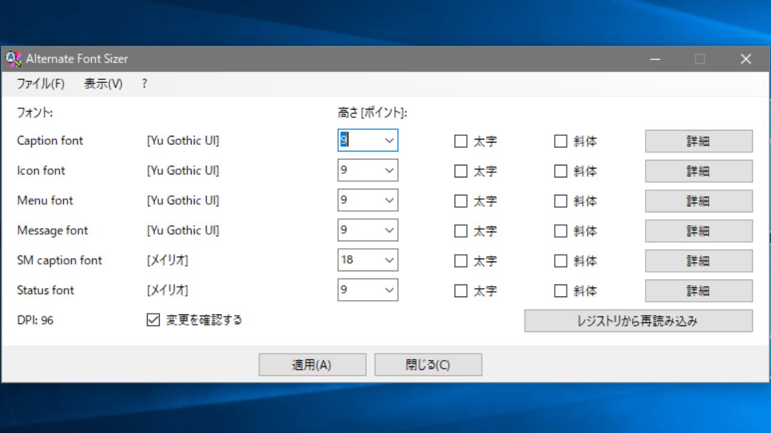Click [メイリオ] beside SM caption font
Viewport: 771px width, 433px height.
pyautogui.click(x=167, y=261)
